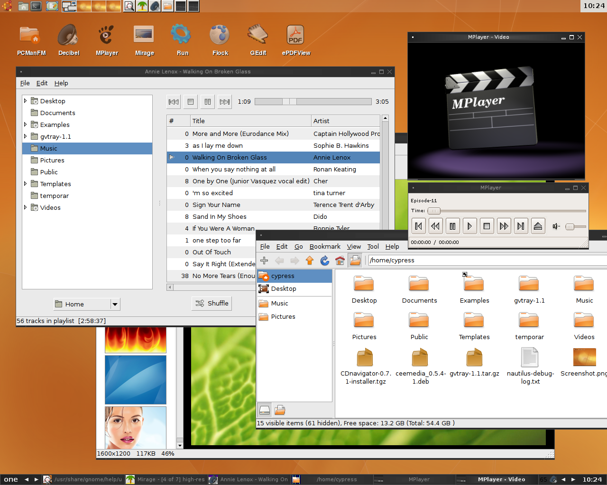The image size is (607, 485).
Task: Open the Run launcher gear icon
Action: pyautogui.click(x=182, y=40)
